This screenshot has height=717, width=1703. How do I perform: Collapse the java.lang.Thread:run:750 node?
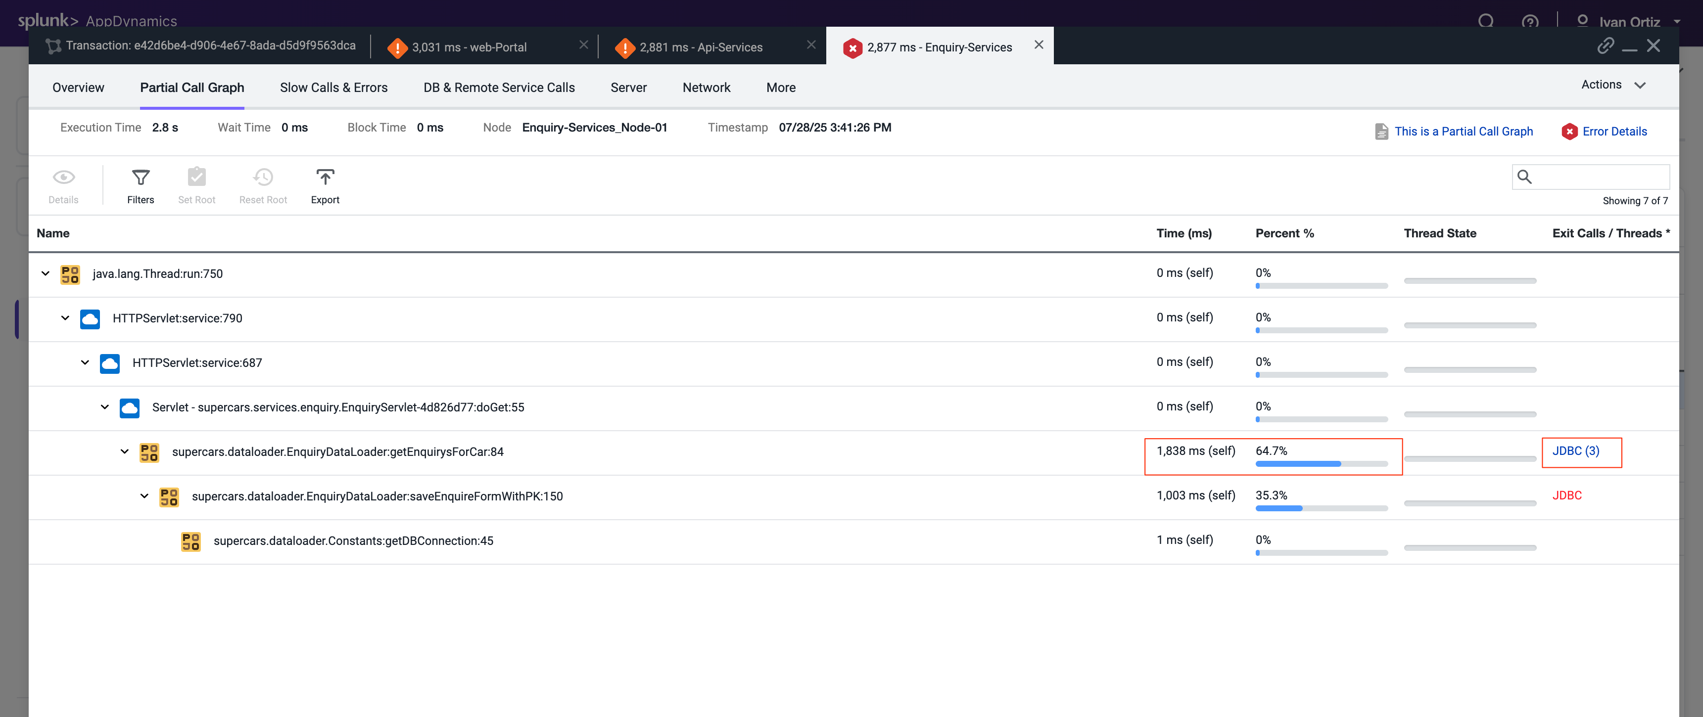[45, 273]
